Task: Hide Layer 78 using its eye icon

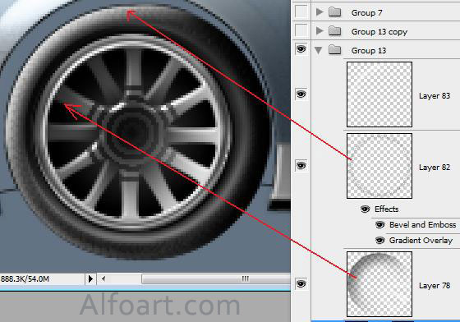Action: (301, 284)
